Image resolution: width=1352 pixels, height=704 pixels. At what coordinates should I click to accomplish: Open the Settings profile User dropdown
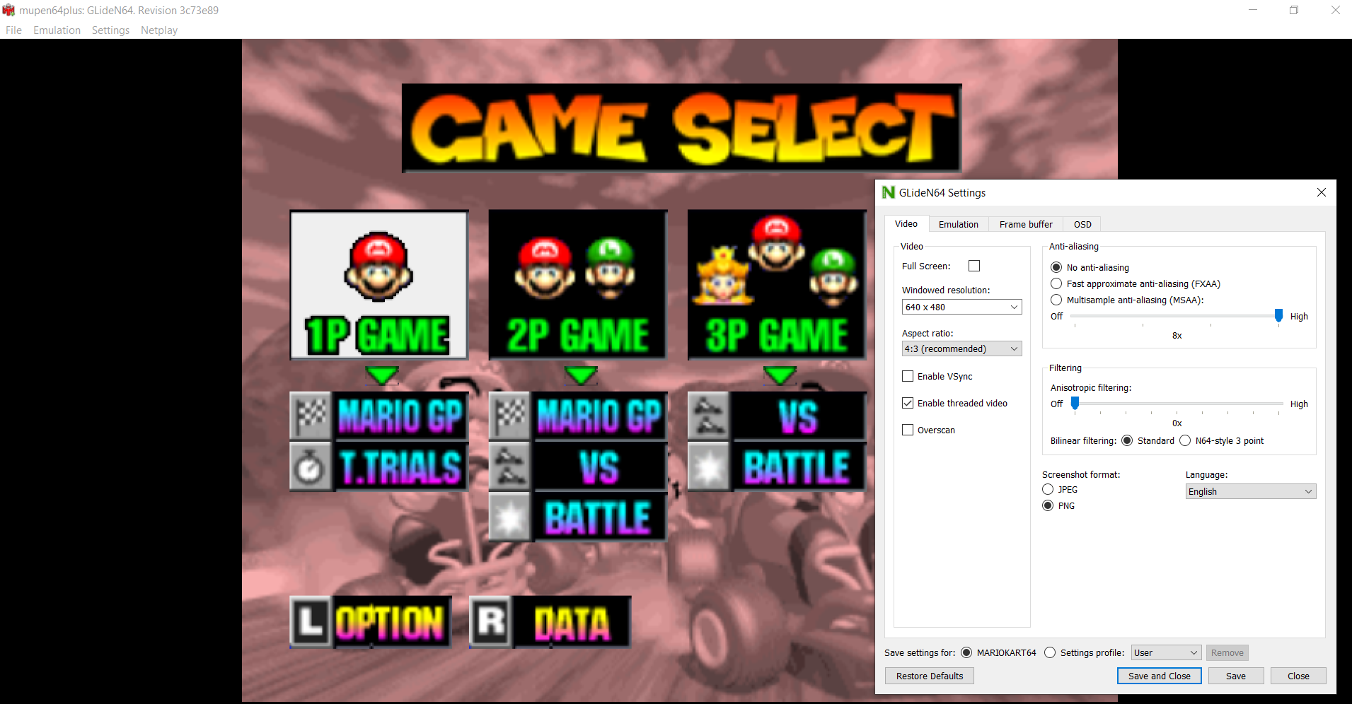point(1165,652)
